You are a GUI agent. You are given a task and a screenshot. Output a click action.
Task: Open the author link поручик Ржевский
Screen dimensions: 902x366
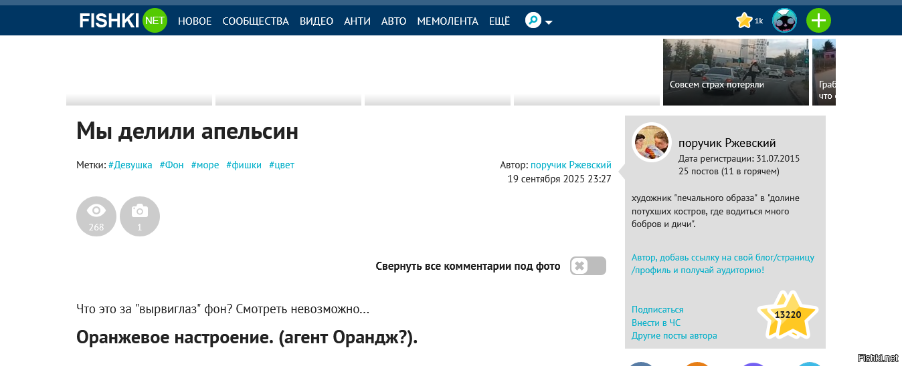point(571,165)
